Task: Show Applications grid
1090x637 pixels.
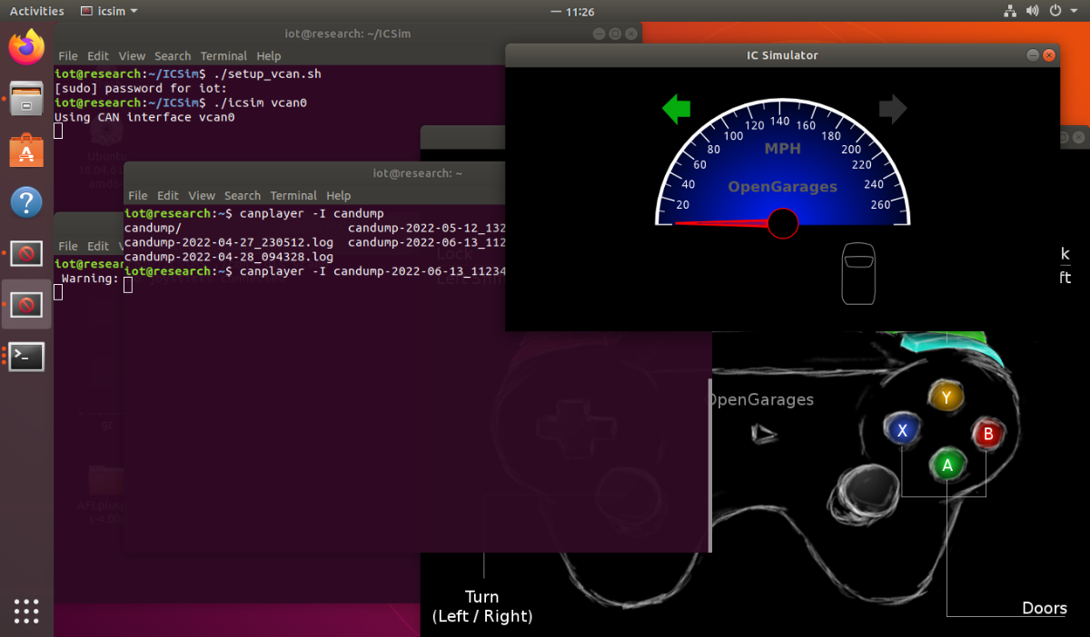Action: [x=26, y=610]
